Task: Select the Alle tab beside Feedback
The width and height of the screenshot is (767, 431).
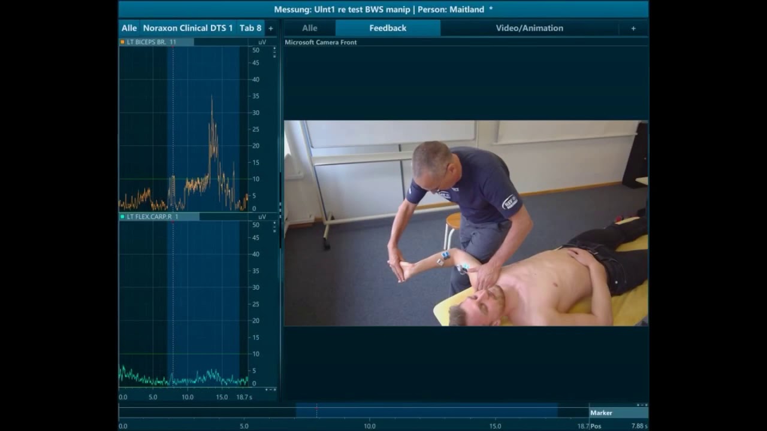Action: click(x=310, y=28)
